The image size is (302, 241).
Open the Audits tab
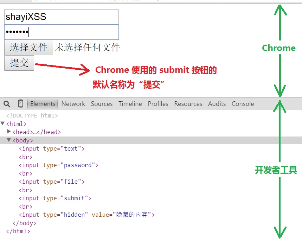(x=217, y=104)
